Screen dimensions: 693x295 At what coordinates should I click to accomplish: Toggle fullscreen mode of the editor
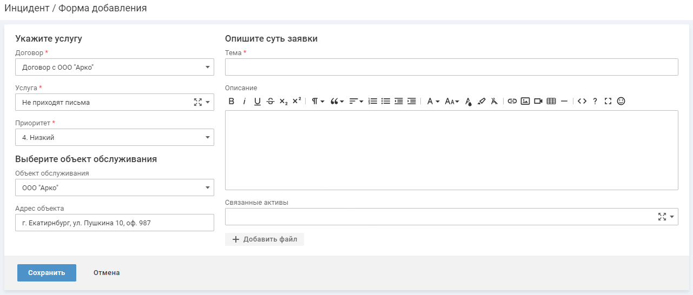pyautogui.click(x=608, y=101)
